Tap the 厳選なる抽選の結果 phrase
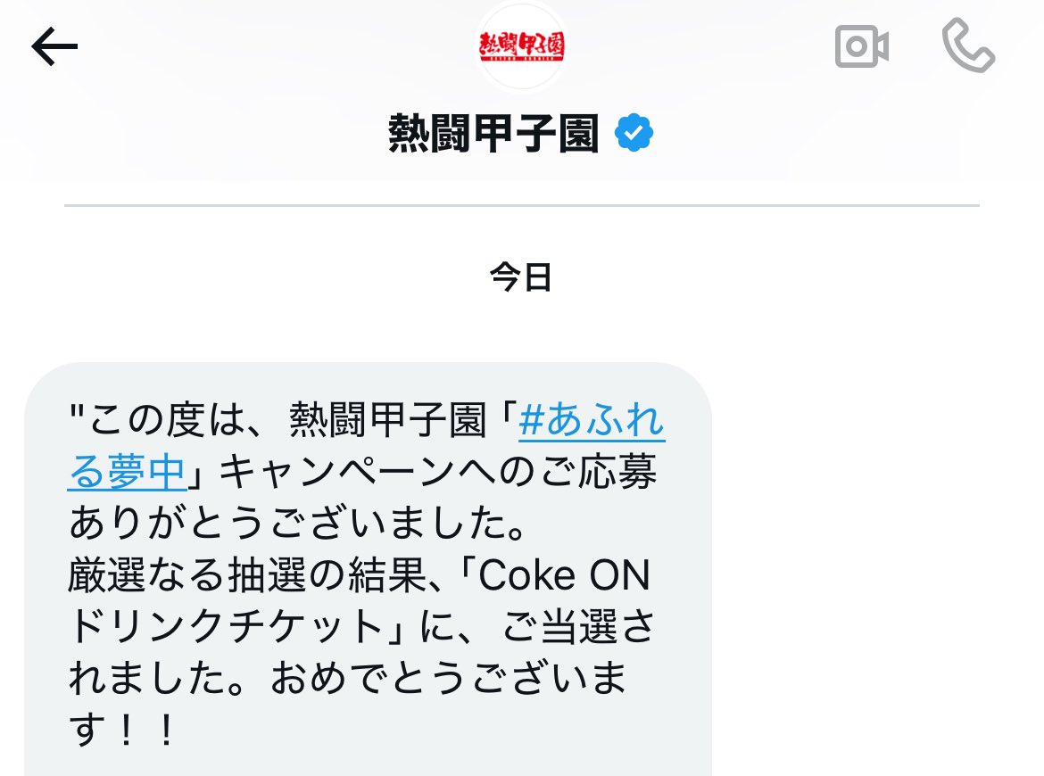This screenshot has height=776, width=1044. [247, 575]
